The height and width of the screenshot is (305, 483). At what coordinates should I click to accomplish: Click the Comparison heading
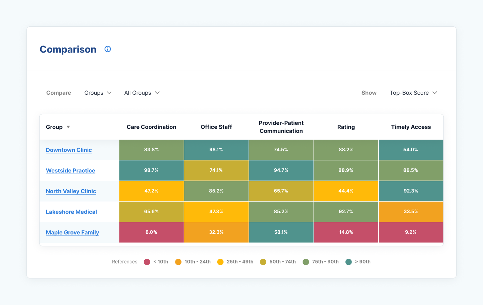[x=68, y=50]
